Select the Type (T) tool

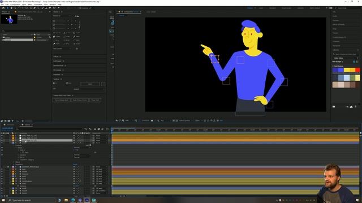tap(38, 8)
